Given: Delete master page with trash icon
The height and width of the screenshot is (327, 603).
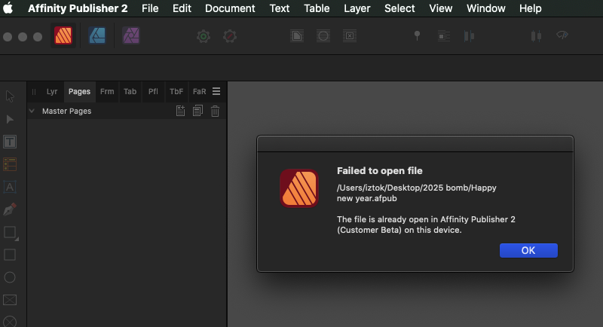Looking at the screenshot, I should pos(215,111).
